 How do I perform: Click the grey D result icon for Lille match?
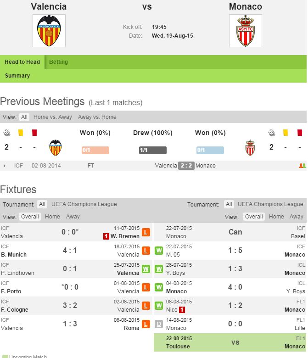click(x=159, y=324)
